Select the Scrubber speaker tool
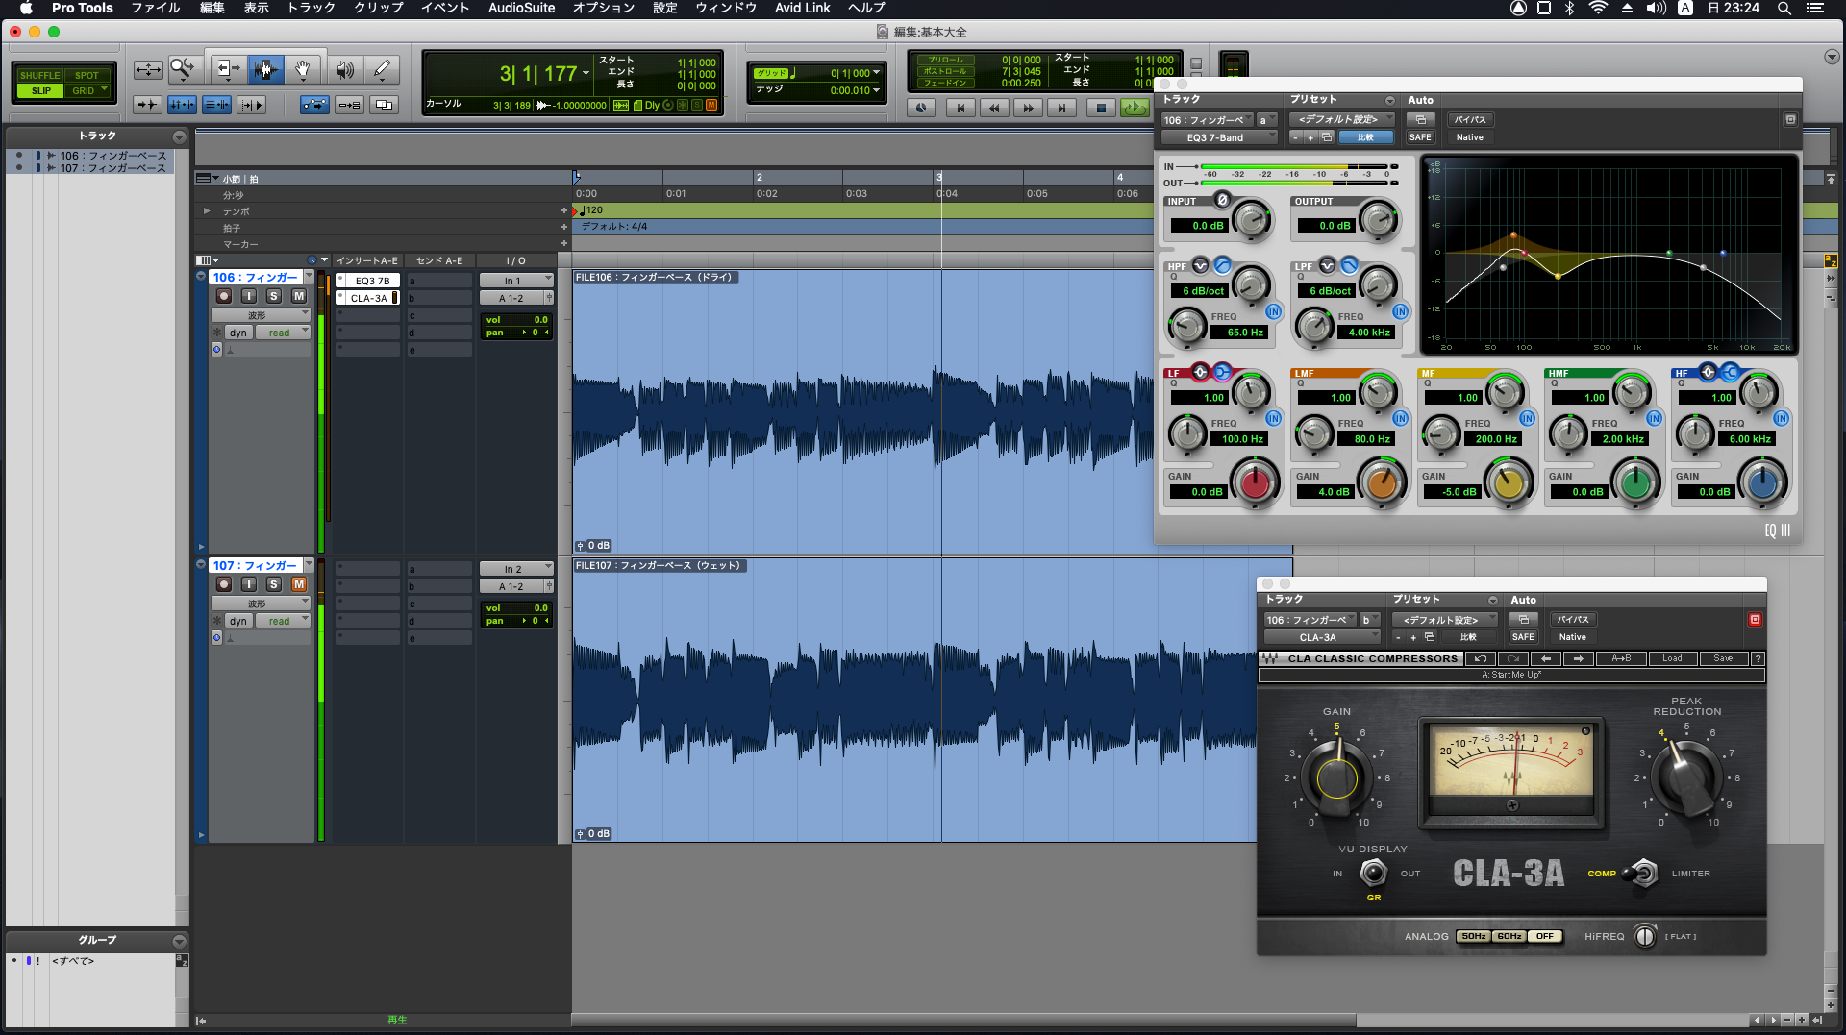 coord(344,69)
